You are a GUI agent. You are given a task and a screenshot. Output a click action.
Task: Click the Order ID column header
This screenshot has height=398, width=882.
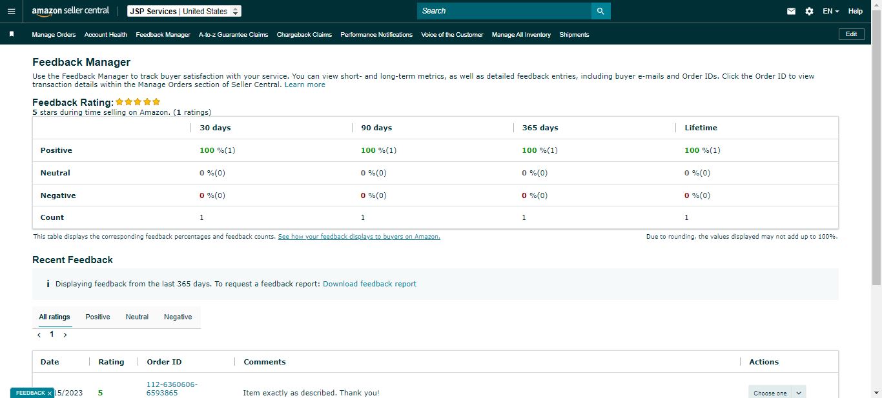[x=164, y=362]
